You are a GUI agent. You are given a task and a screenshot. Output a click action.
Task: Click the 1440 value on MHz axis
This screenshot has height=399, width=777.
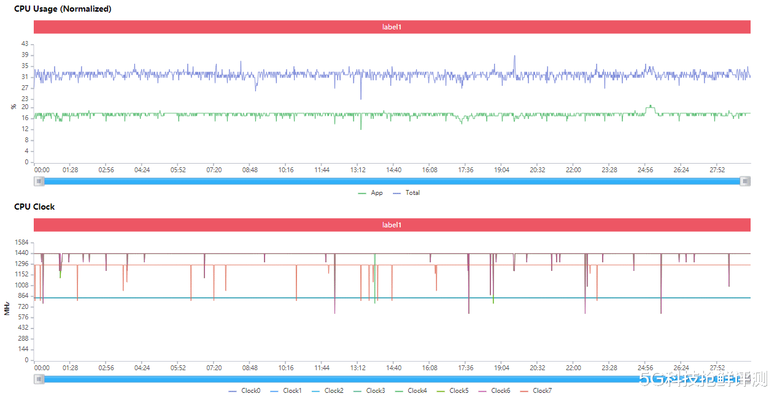point(21,253)
